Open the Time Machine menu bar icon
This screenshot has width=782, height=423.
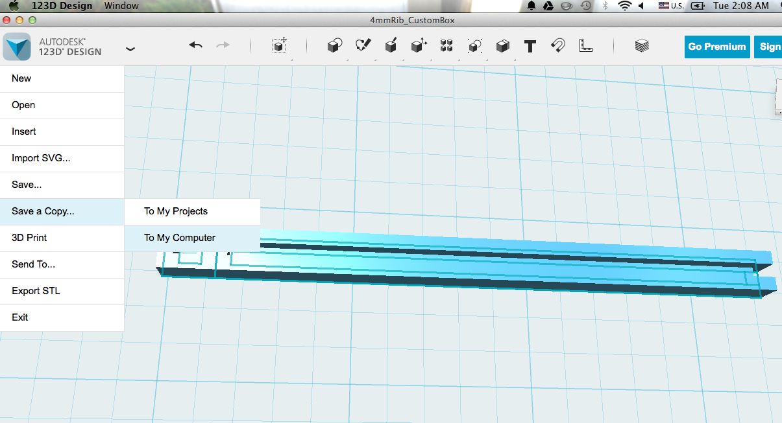click(586, 6)
